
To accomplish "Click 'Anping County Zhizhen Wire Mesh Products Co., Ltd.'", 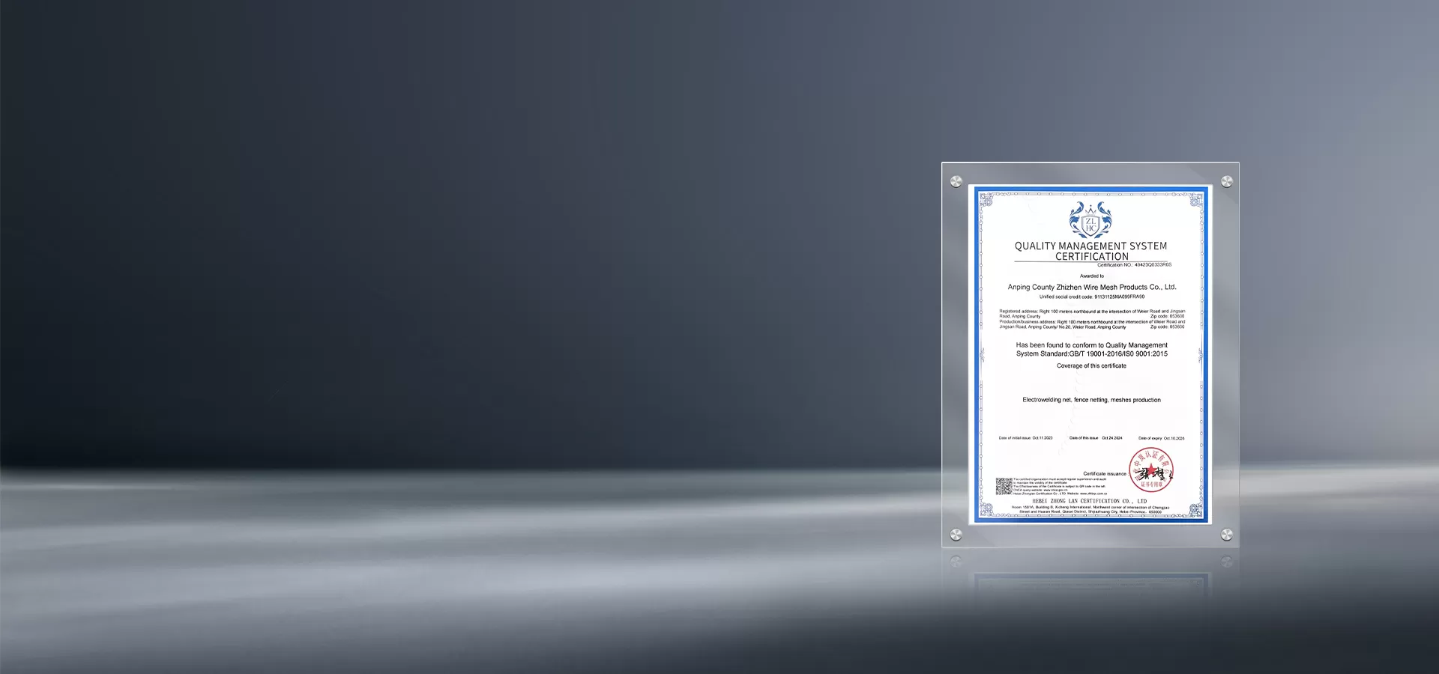I will (x=1092, y=288).
